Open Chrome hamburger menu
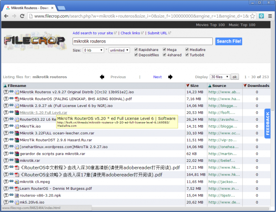 coord(270,16)
